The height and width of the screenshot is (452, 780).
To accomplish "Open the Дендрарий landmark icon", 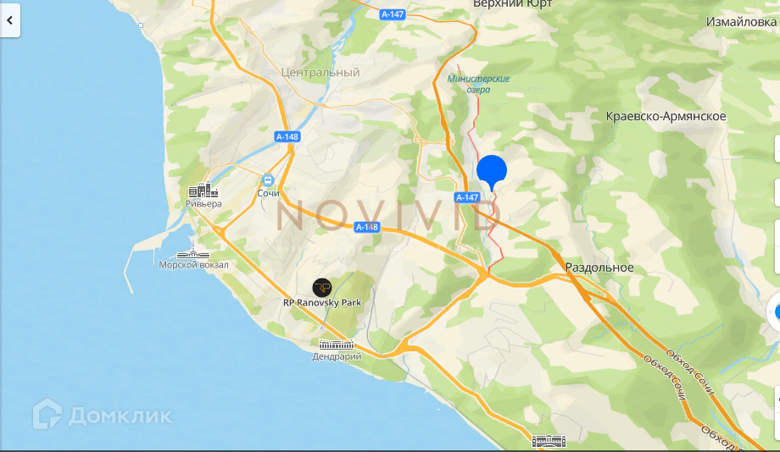I will pos(337,345).
